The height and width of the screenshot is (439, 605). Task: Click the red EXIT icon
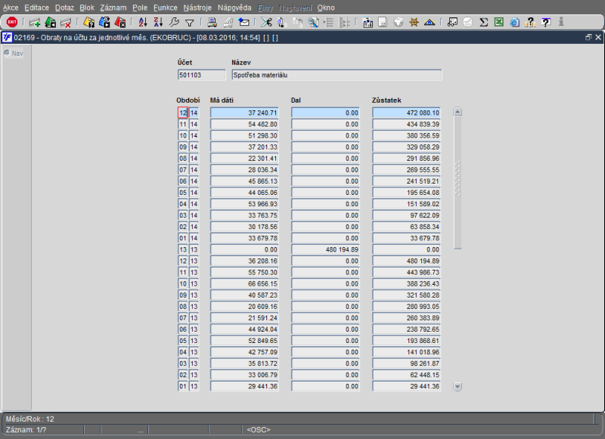pyautogui.click(x=12, y=22)
